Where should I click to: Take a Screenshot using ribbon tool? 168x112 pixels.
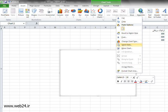(x=50, y=13)
